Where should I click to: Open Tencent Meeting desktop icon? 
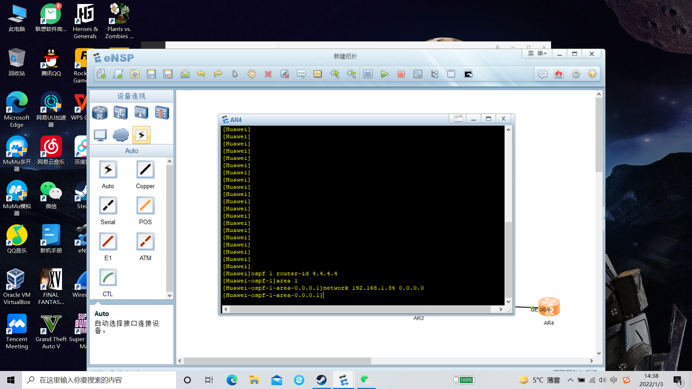pos(17,331)
